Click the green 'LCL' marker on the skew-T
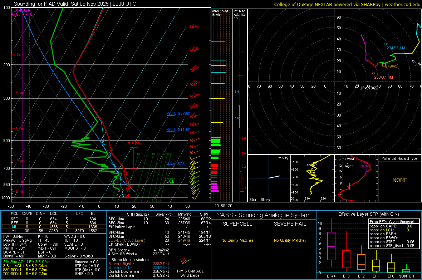This screenshot has width=422, height=280. pos(170,181)
